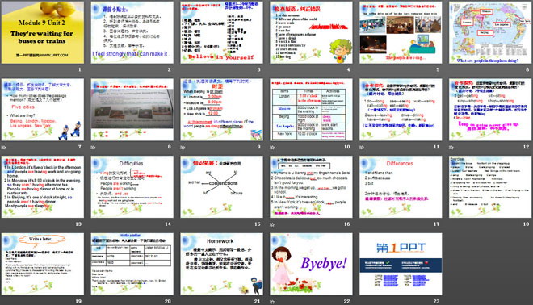Screen dimensions: 533x305
Task: Select slide 3 'Believe in yourself'
Action: [x=221, y=32]
